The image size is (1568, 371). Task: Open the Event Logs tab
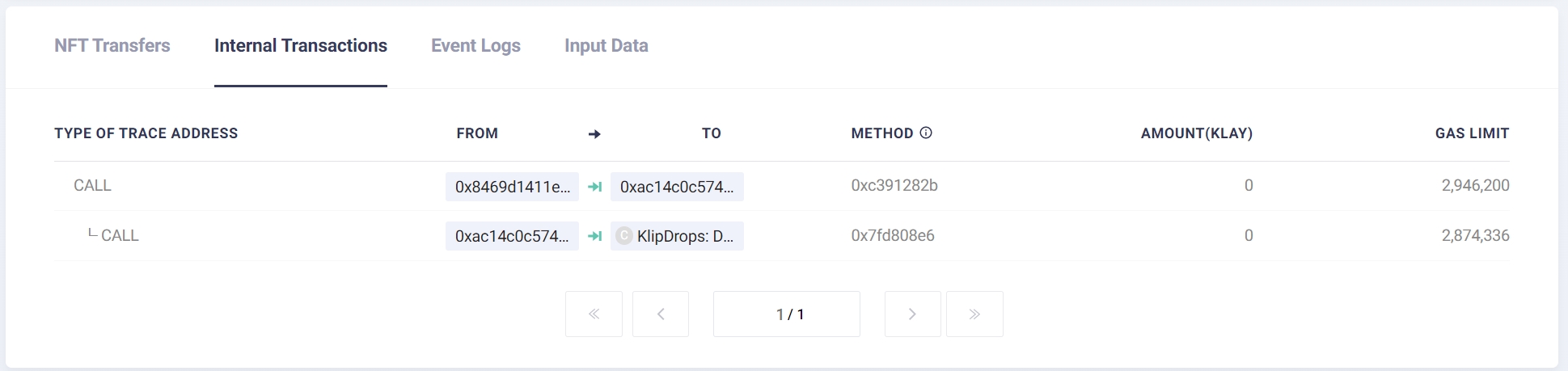tap(475, 46)
